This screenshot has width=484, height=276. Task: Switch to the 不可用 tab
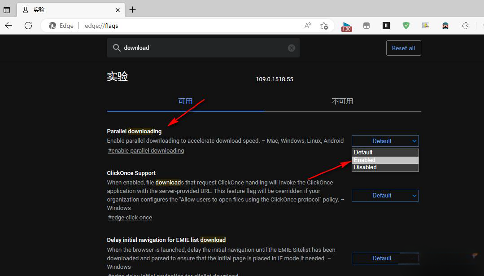click(x=342, y=101)
